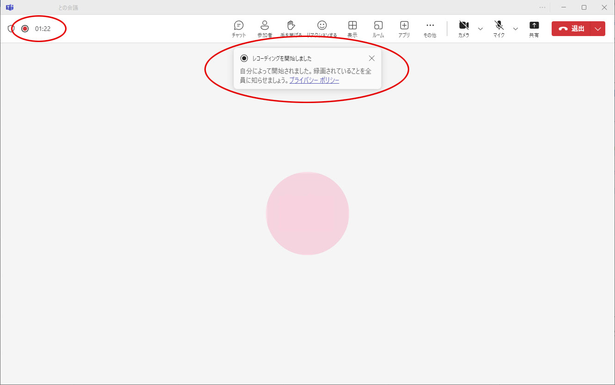
Task: Open the ルーム (Rooms) breakout panel
Action: 378,28
